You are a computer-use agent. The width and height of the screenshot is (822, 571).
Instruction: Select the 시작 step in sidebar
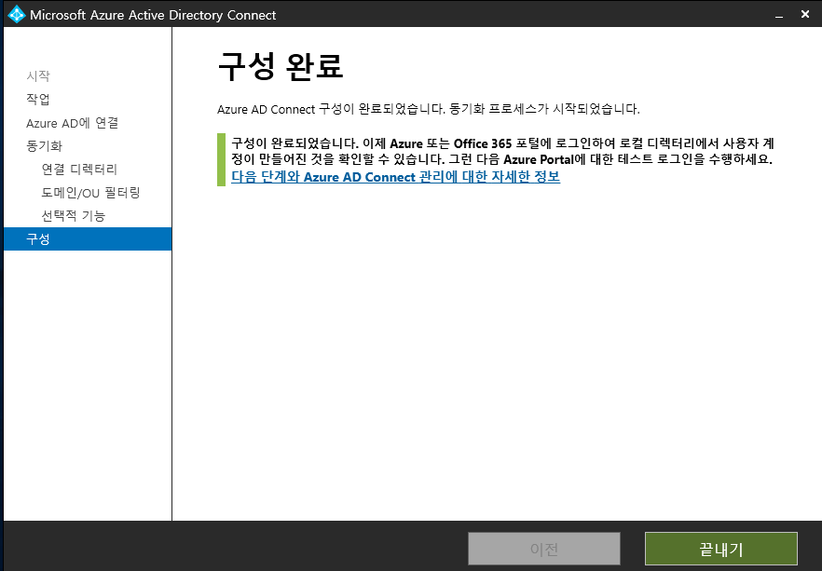38,76
